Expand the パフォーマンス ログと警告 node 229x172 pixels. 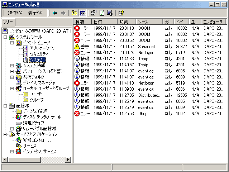point(12,71)
